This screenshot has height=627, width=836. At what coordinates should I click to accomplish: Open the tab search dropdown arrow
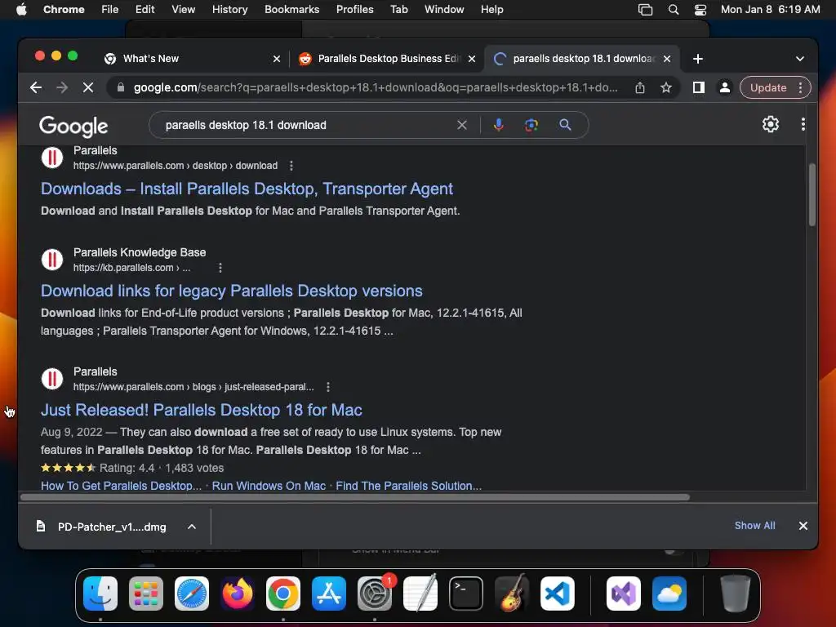800,59
